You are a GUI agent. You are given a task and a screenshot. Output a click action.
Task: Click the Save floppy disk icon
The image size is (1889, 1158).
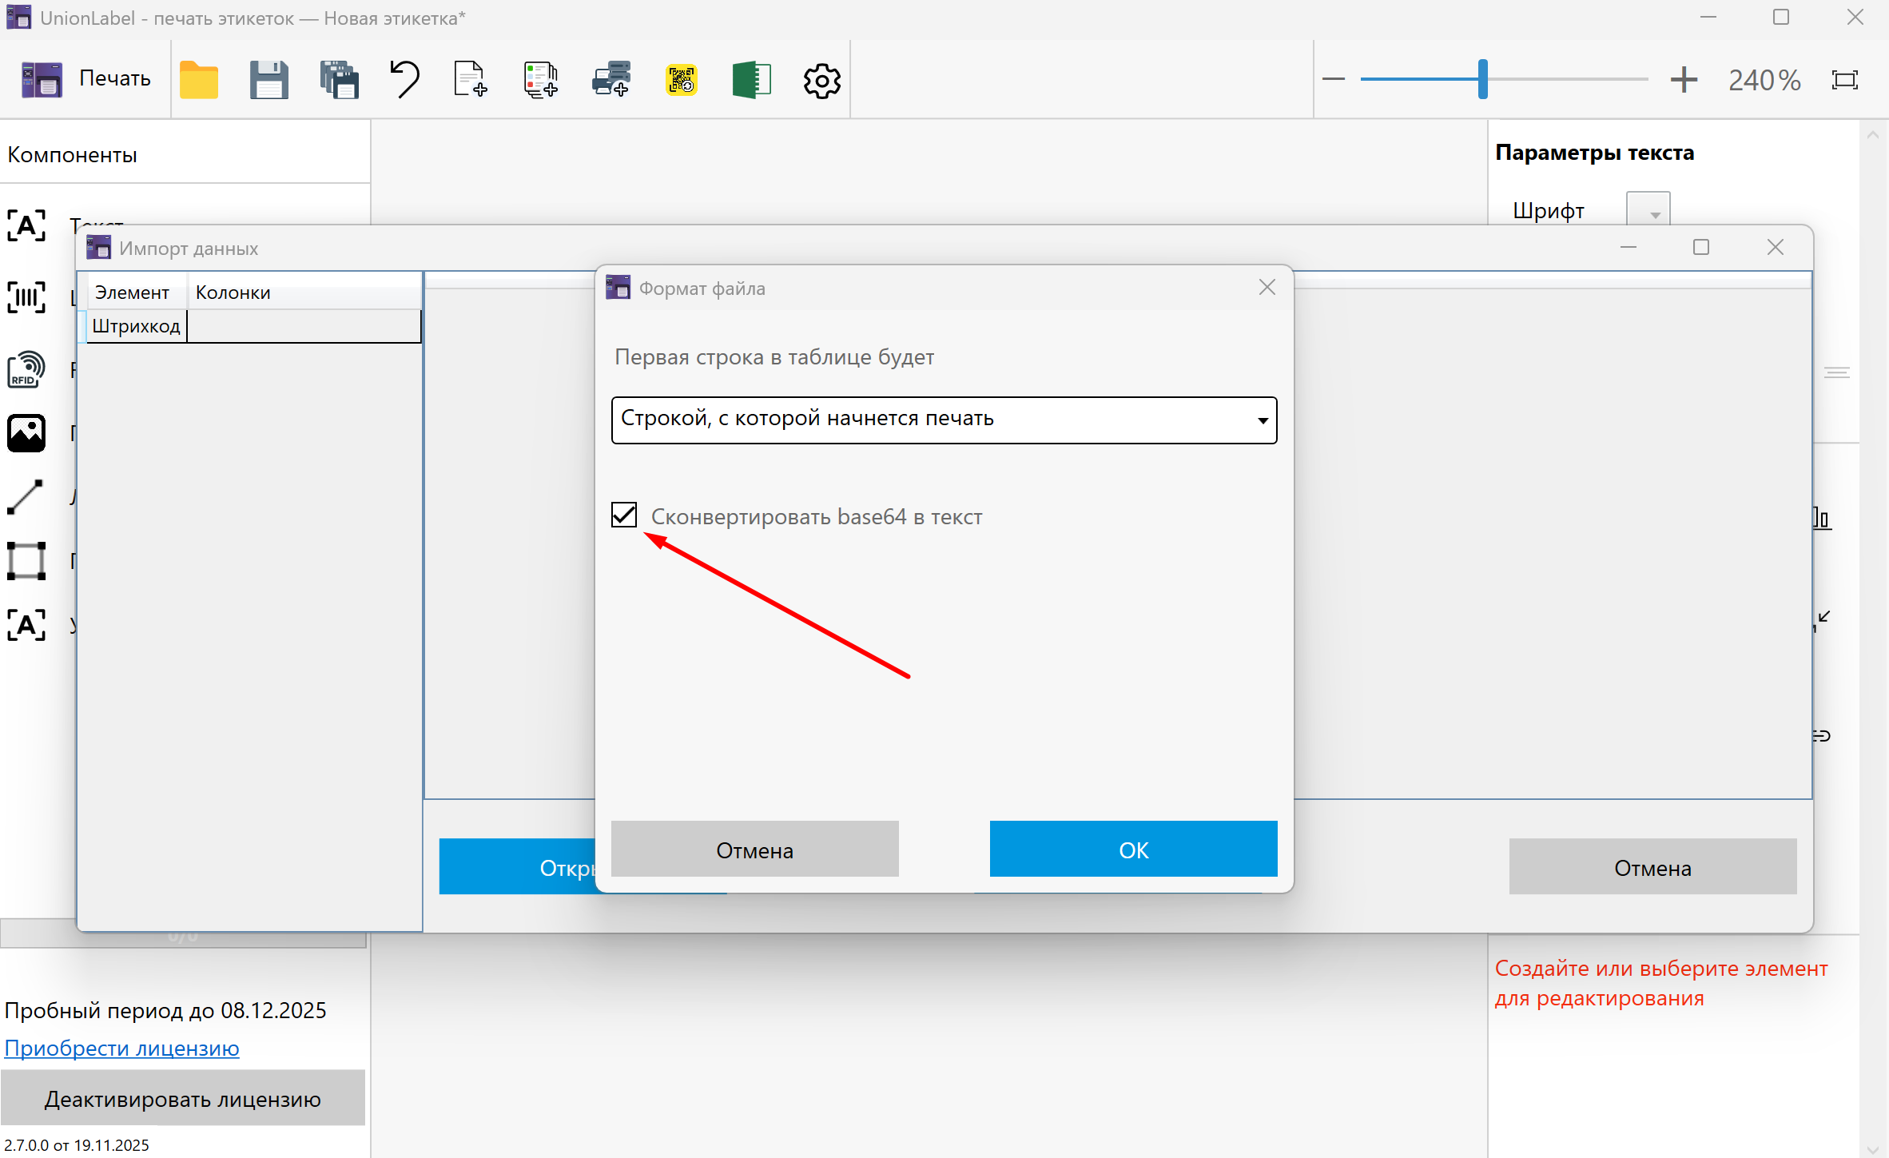(x=268, y=79)
